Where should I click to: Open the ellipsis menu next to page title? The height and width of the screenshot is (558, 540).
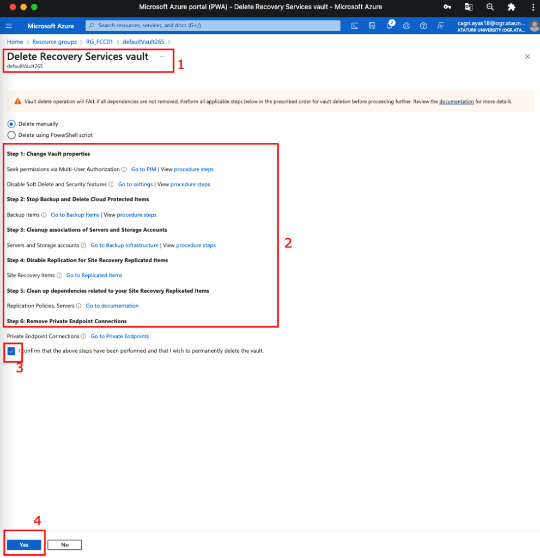tap(162, 57)
